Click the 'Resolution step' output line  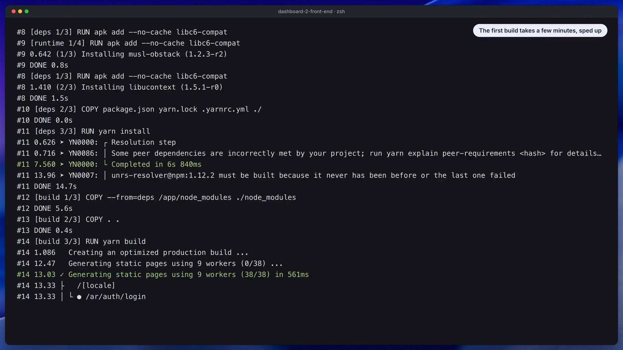[96, 142]
